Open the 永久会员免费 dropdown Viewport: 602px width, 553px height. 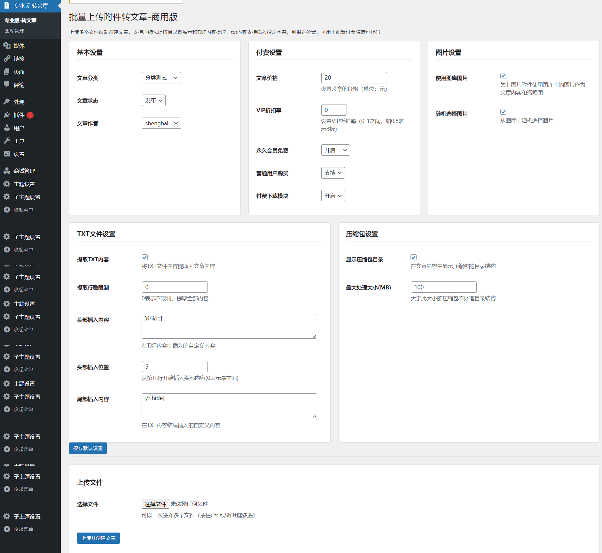coord(335,150)
